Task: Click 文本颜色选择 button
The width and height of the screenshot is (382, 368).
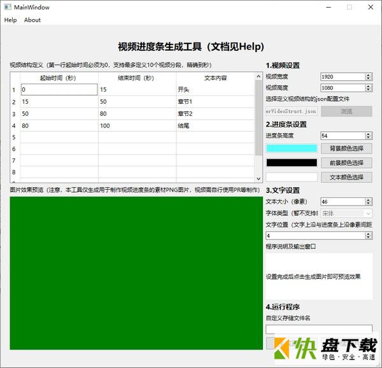Action: click(x=346, y=177)
